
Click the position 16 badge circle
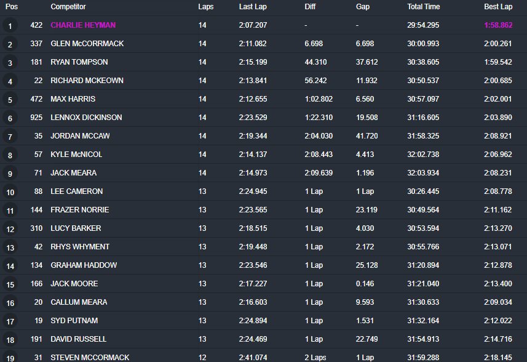coord(10,303)
